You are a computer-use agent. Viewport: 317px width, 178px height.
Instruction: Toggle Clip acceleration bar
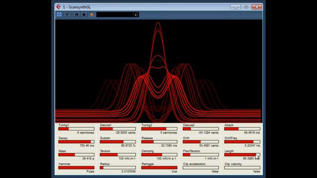click(201, 168)
